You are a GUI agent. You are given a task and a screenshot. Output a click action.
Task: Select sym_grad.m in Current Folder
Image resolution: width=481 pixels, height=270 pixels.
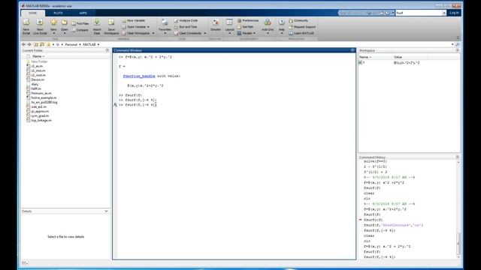[x=40, y=116]
